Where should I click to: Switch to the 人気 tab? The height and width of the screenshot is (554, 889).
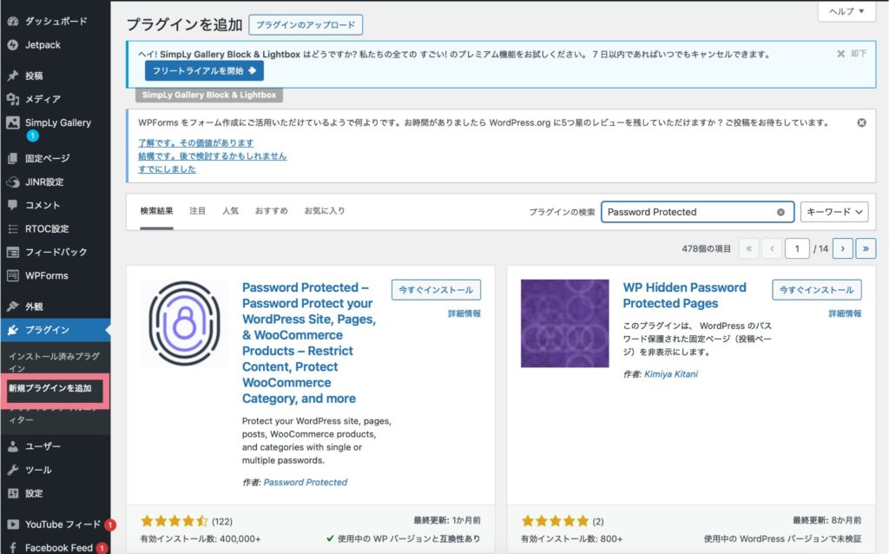[230, 211]
